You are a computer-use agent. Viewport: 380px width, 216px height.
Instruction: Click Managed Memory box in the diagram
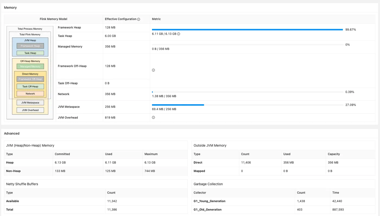click(30, 66)
